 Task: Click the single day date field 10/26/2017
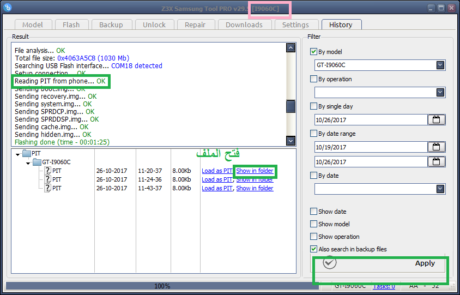371,120
